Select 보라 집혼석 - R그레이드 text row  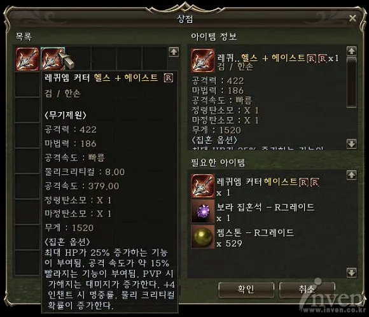(x=265, y=212)
